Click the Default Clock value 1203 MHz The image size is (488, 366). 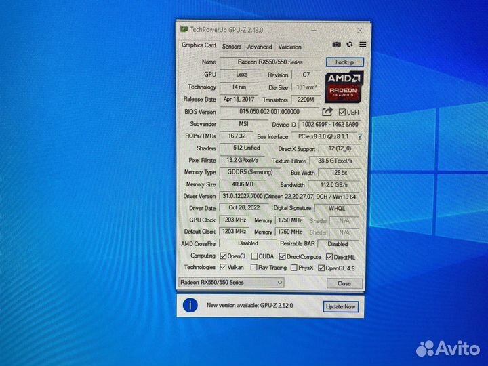click(x=234, y=232)
